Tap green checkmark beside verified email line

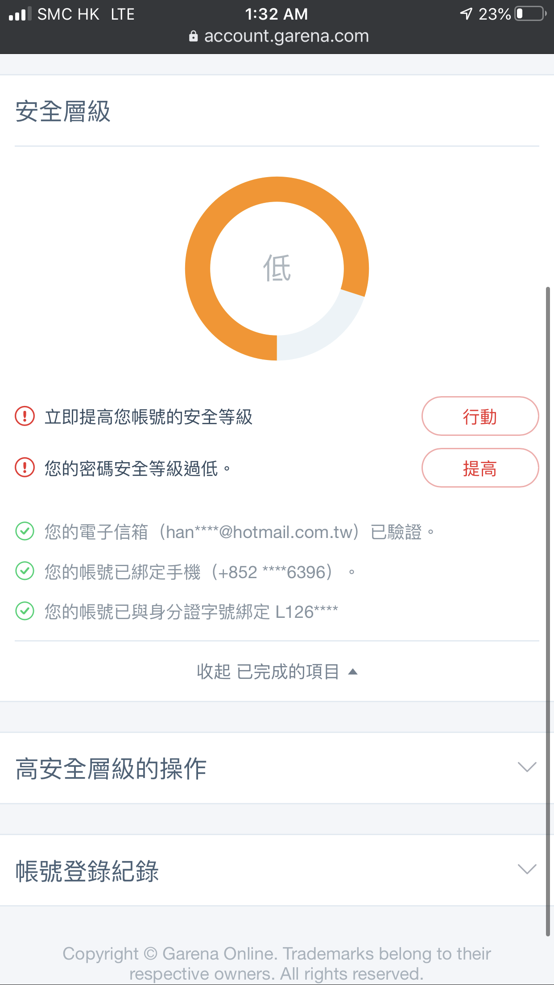[x=25, y=531]
